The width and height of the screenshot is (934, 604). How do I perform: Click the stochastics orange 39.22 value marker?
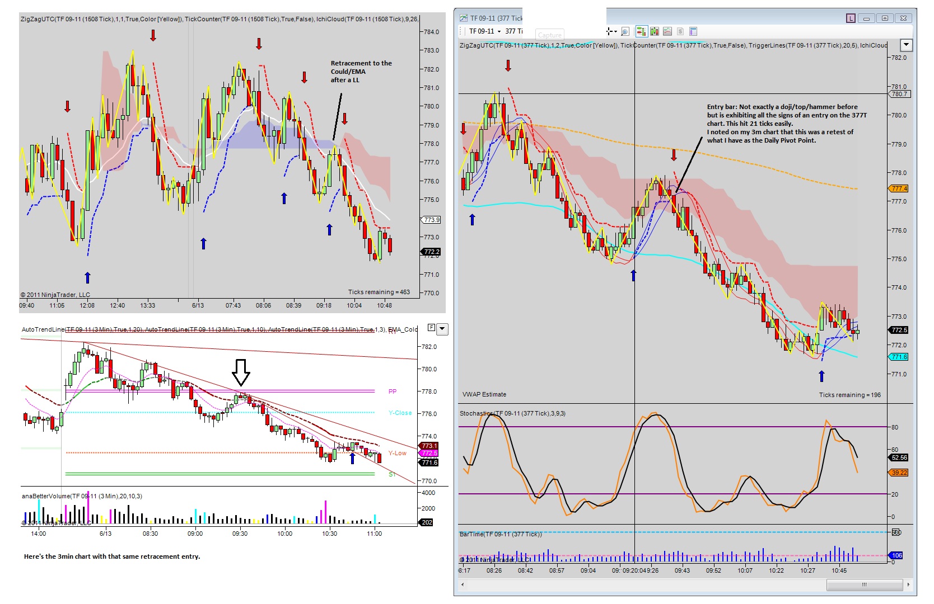coord(899,473)
